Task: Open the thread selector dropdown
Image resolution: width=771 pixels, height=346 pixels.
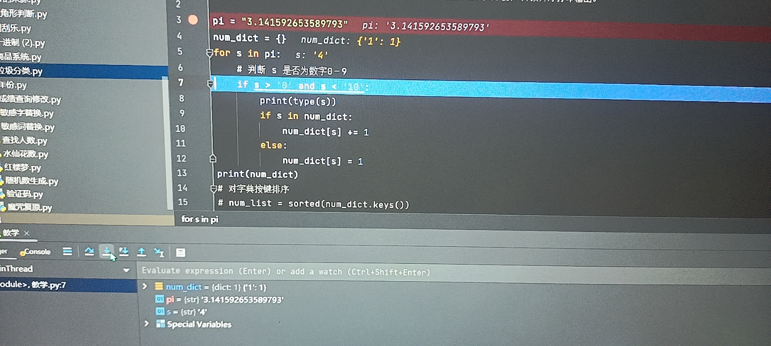Action: 126,270
